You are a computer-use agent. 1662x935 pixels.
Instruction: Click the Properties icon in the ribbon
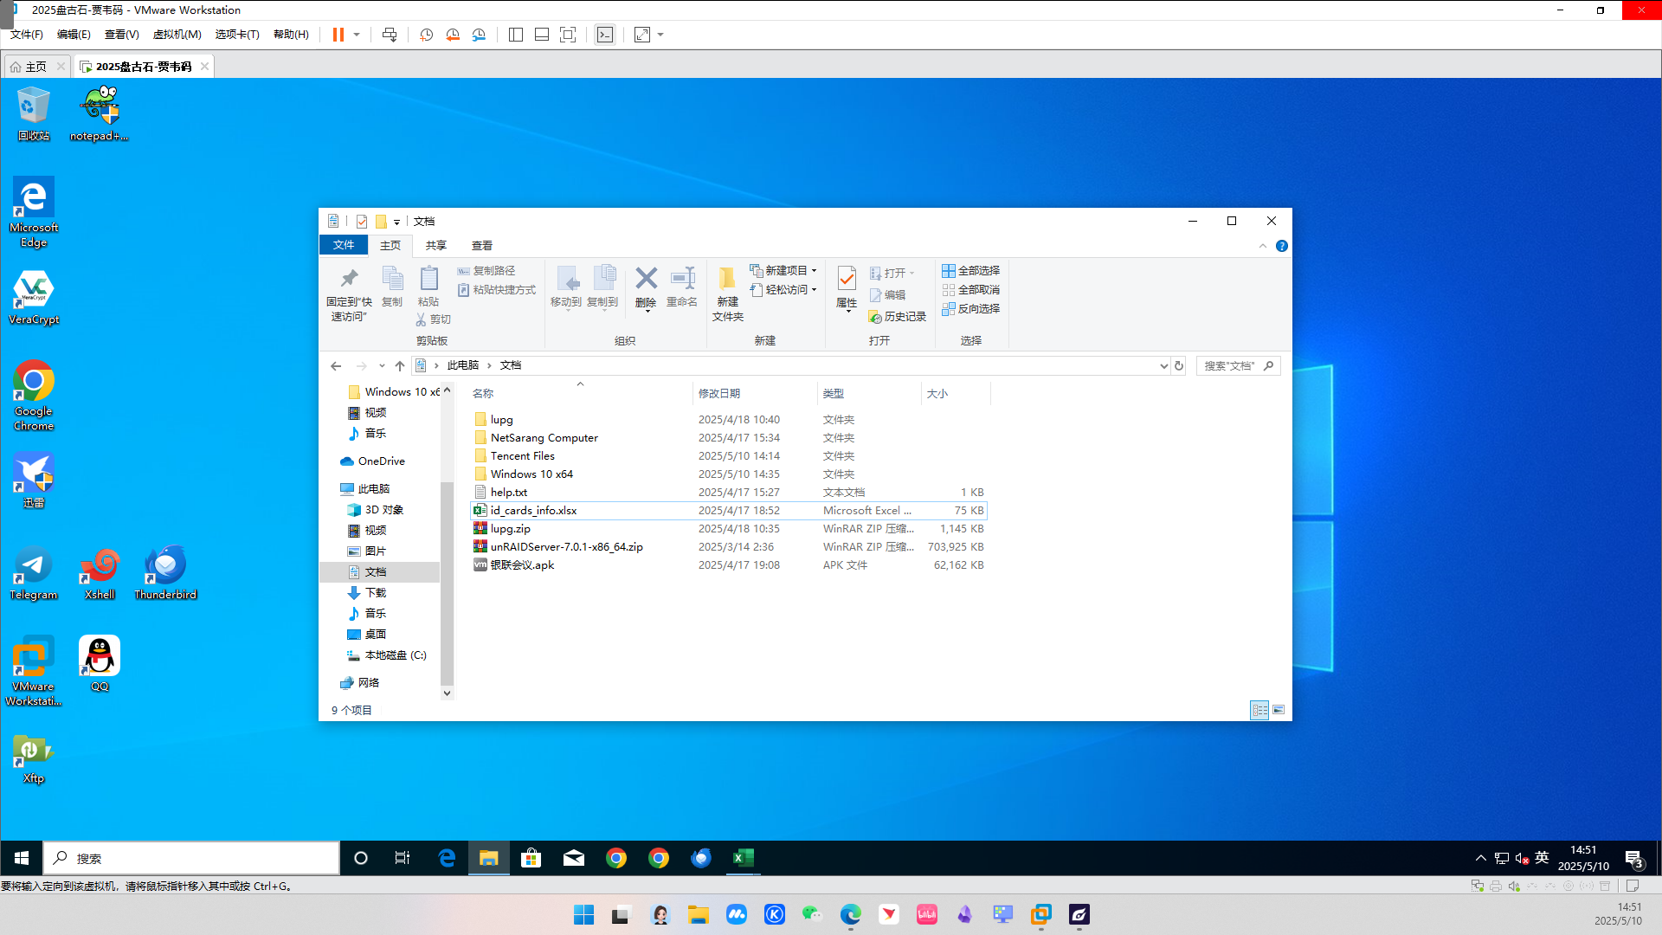[x=847, y=280]
